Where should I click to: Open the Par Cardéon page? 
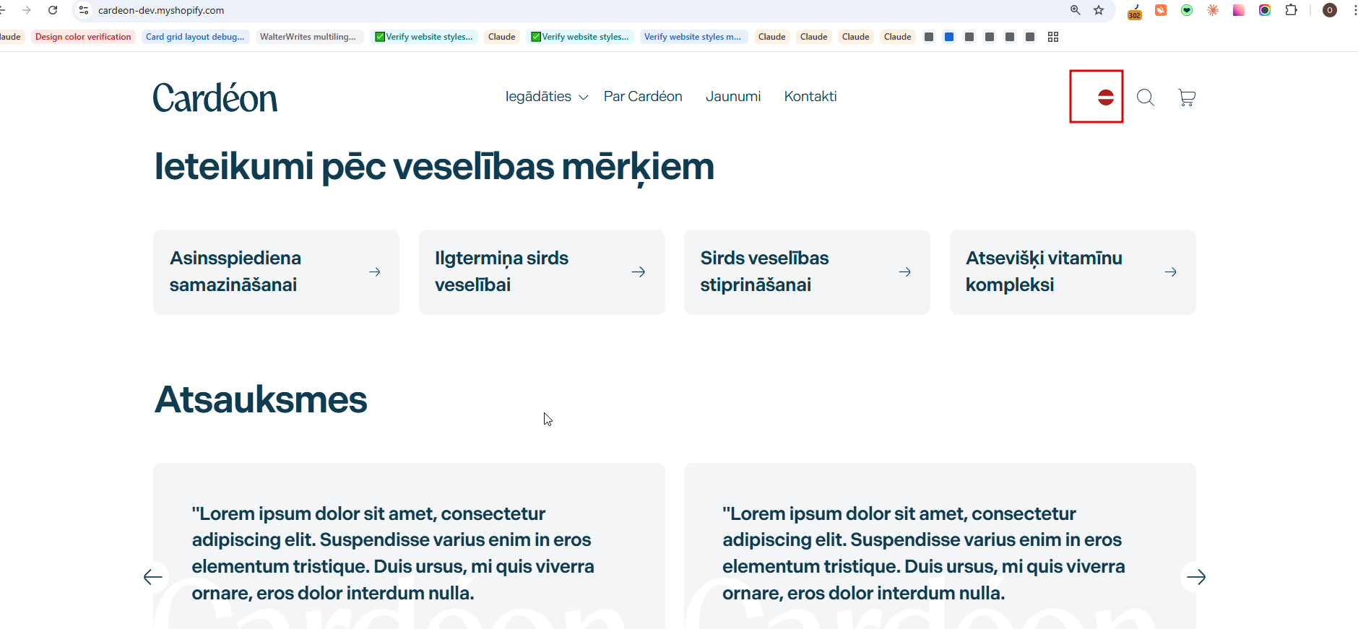point(643,96)
